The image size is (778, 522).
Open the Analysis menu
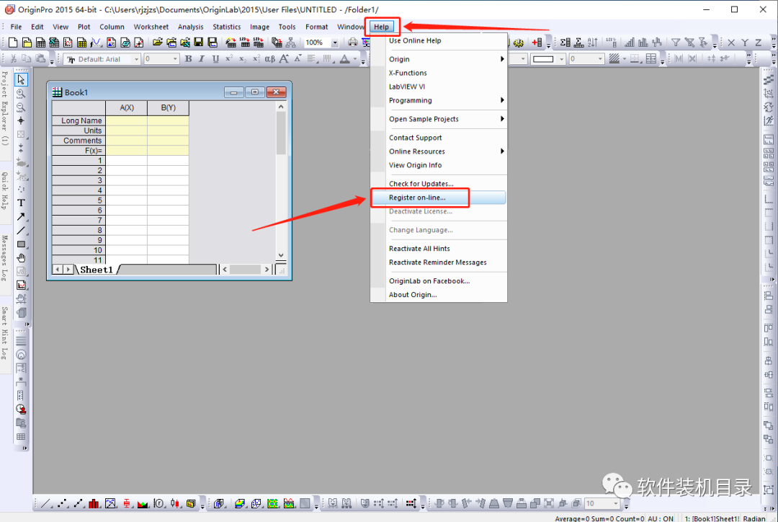pos(190,27)
